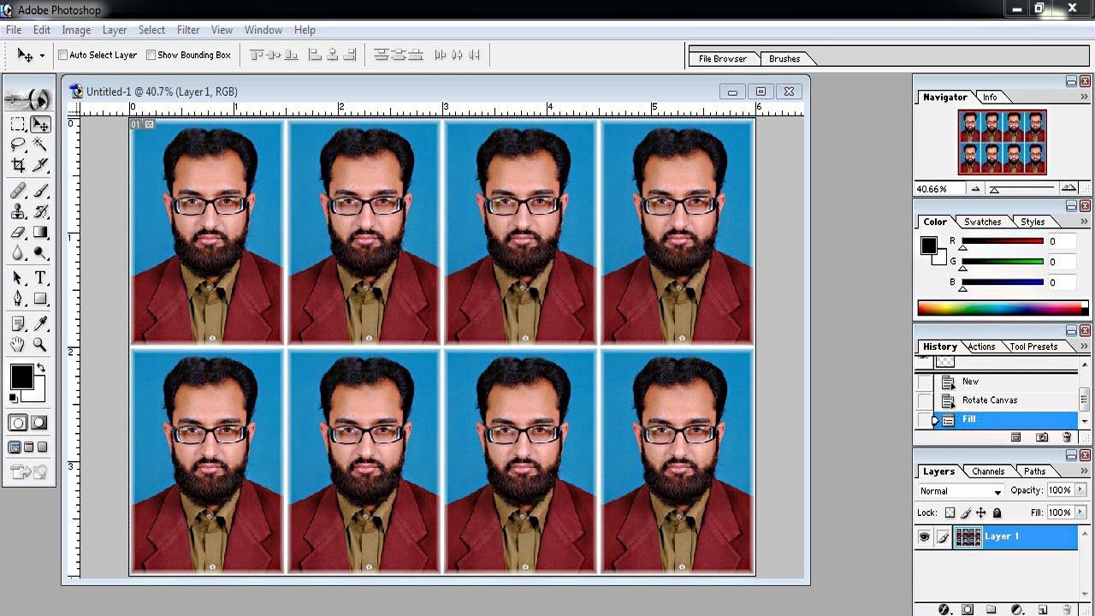Switch to the Actions tab
Screen dimensions: 1095x616
click(x=981, y=346)
